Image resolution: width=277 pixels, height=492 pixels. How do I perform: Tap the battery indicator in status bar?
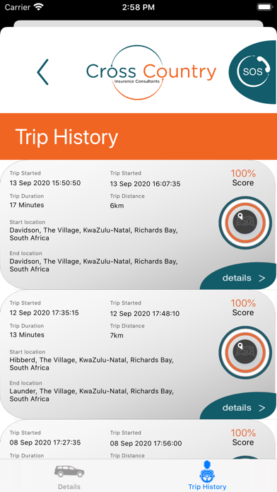click(264, 6)
